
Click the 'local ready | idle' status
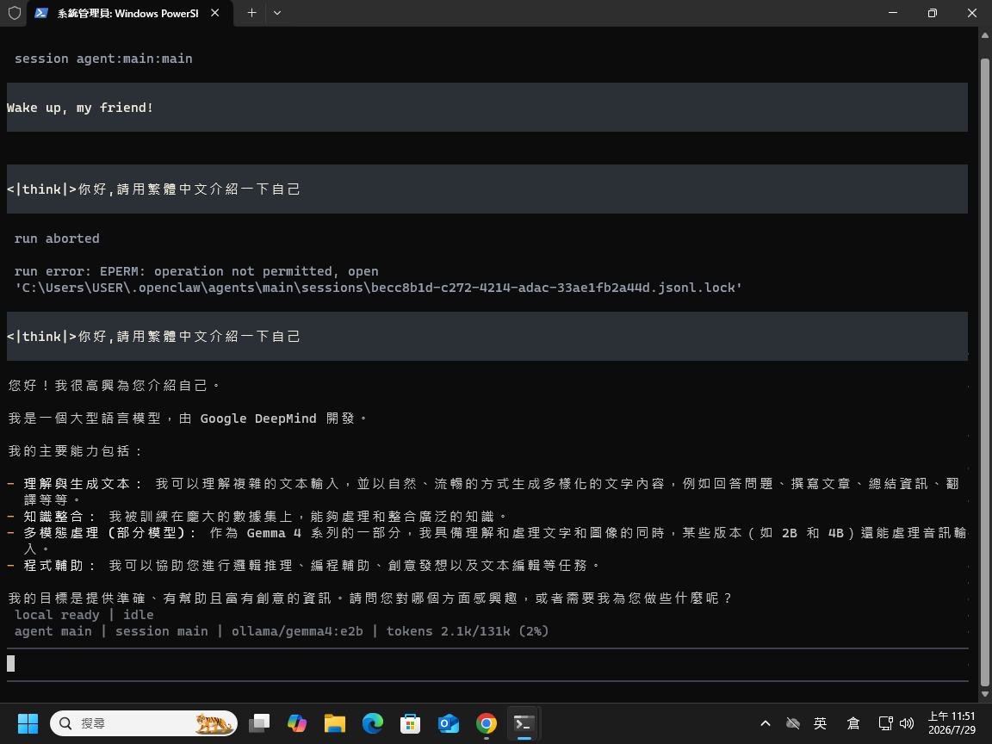point(84,615)
